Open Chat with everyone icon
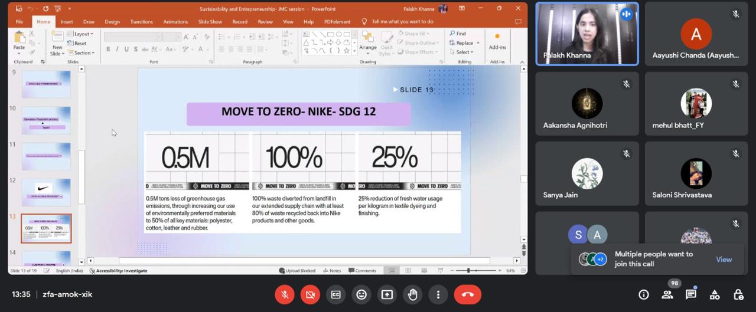Viewport: 756px width, 312px height. point(691,294)
